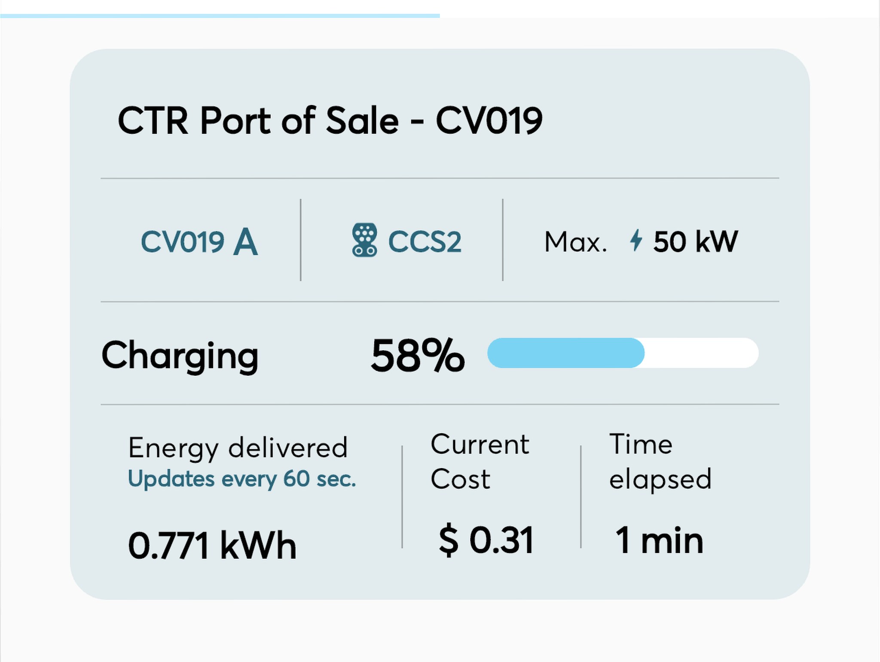Click the CCS2 connector plug icon
Screen dimensions: 880x662
tap(364, 240)
